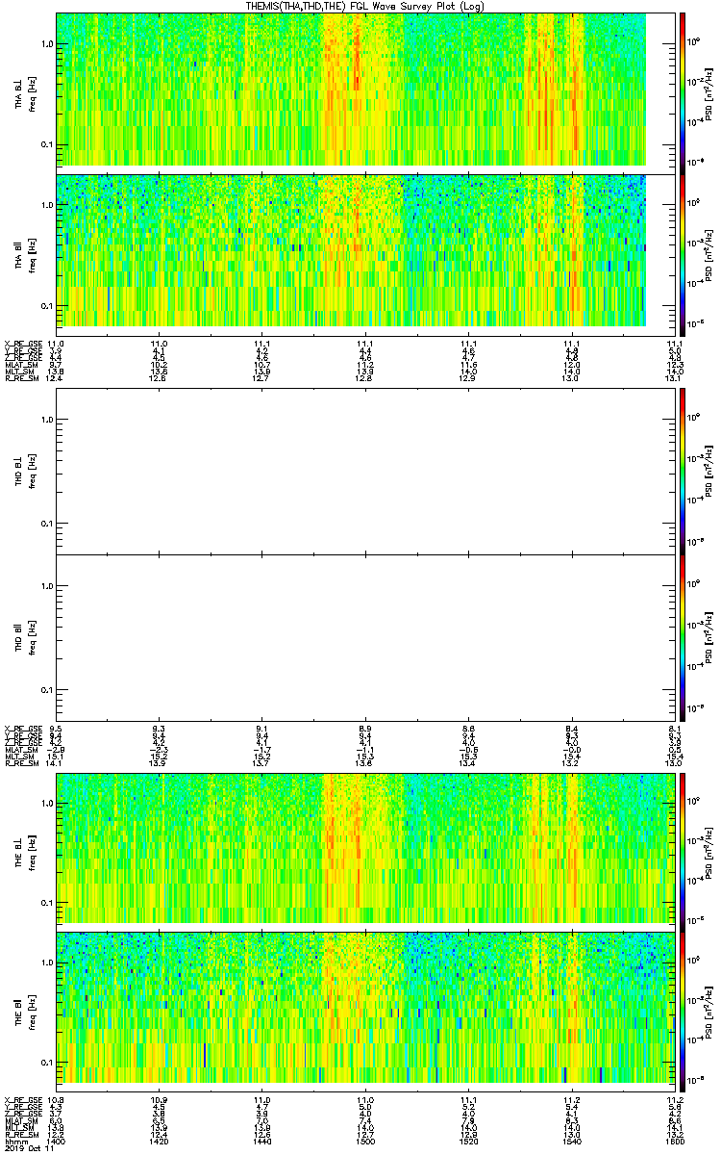
Task: Click the R_RE_SM row label under THD panels
Action: point(20,762)
